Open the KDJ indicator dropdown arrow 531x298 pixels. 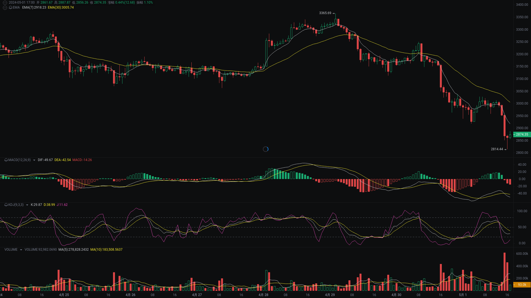(x=27, y=205)
